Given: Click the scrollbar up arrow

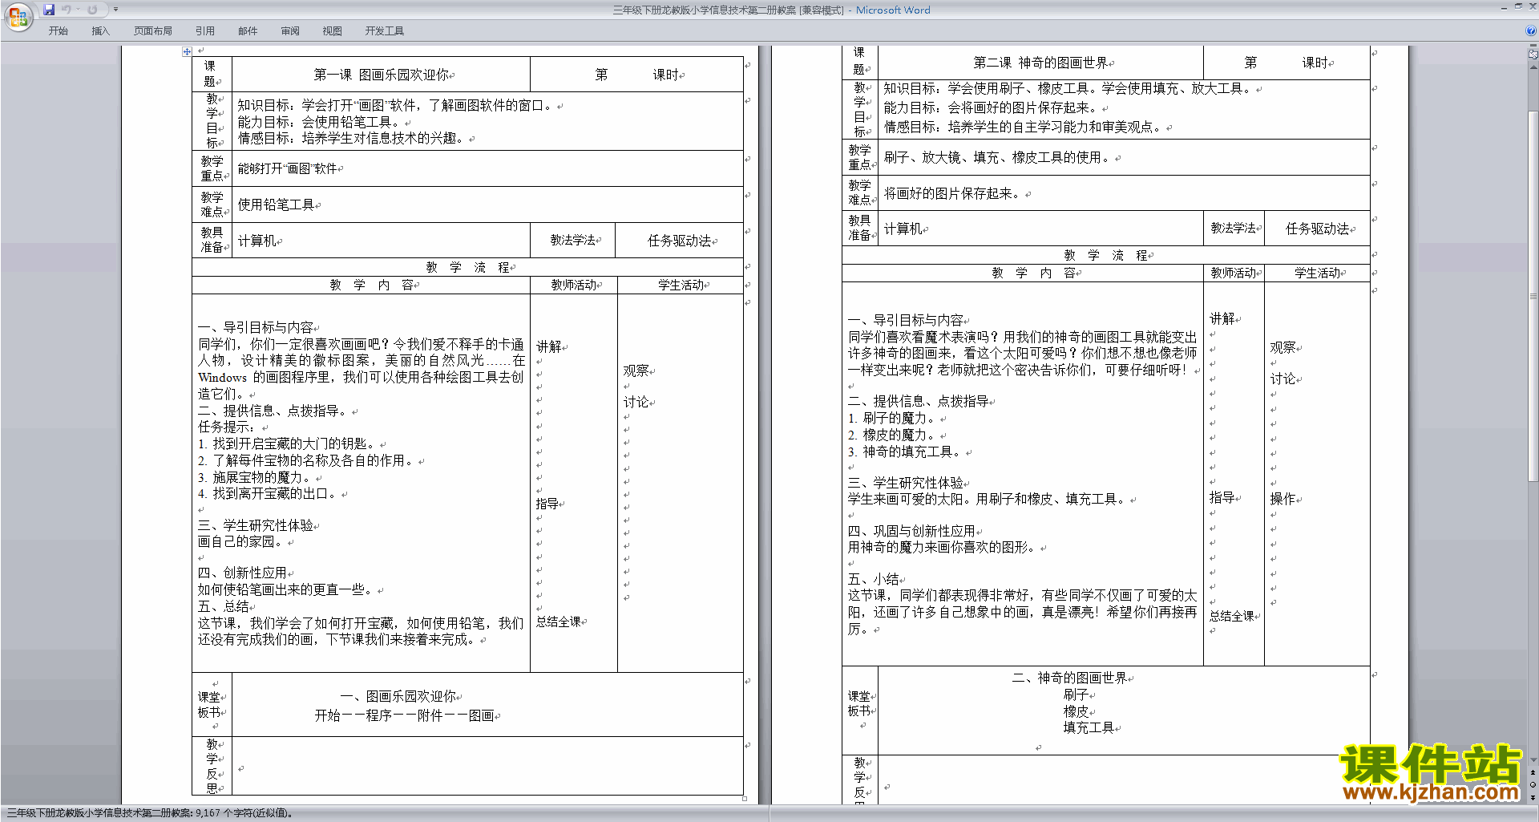Looking at the screenshot, I should coord(1533,67).
